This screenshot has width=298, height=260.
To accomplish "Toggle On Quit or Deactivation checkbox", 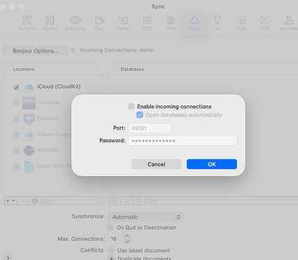I will tap(111, 227).
